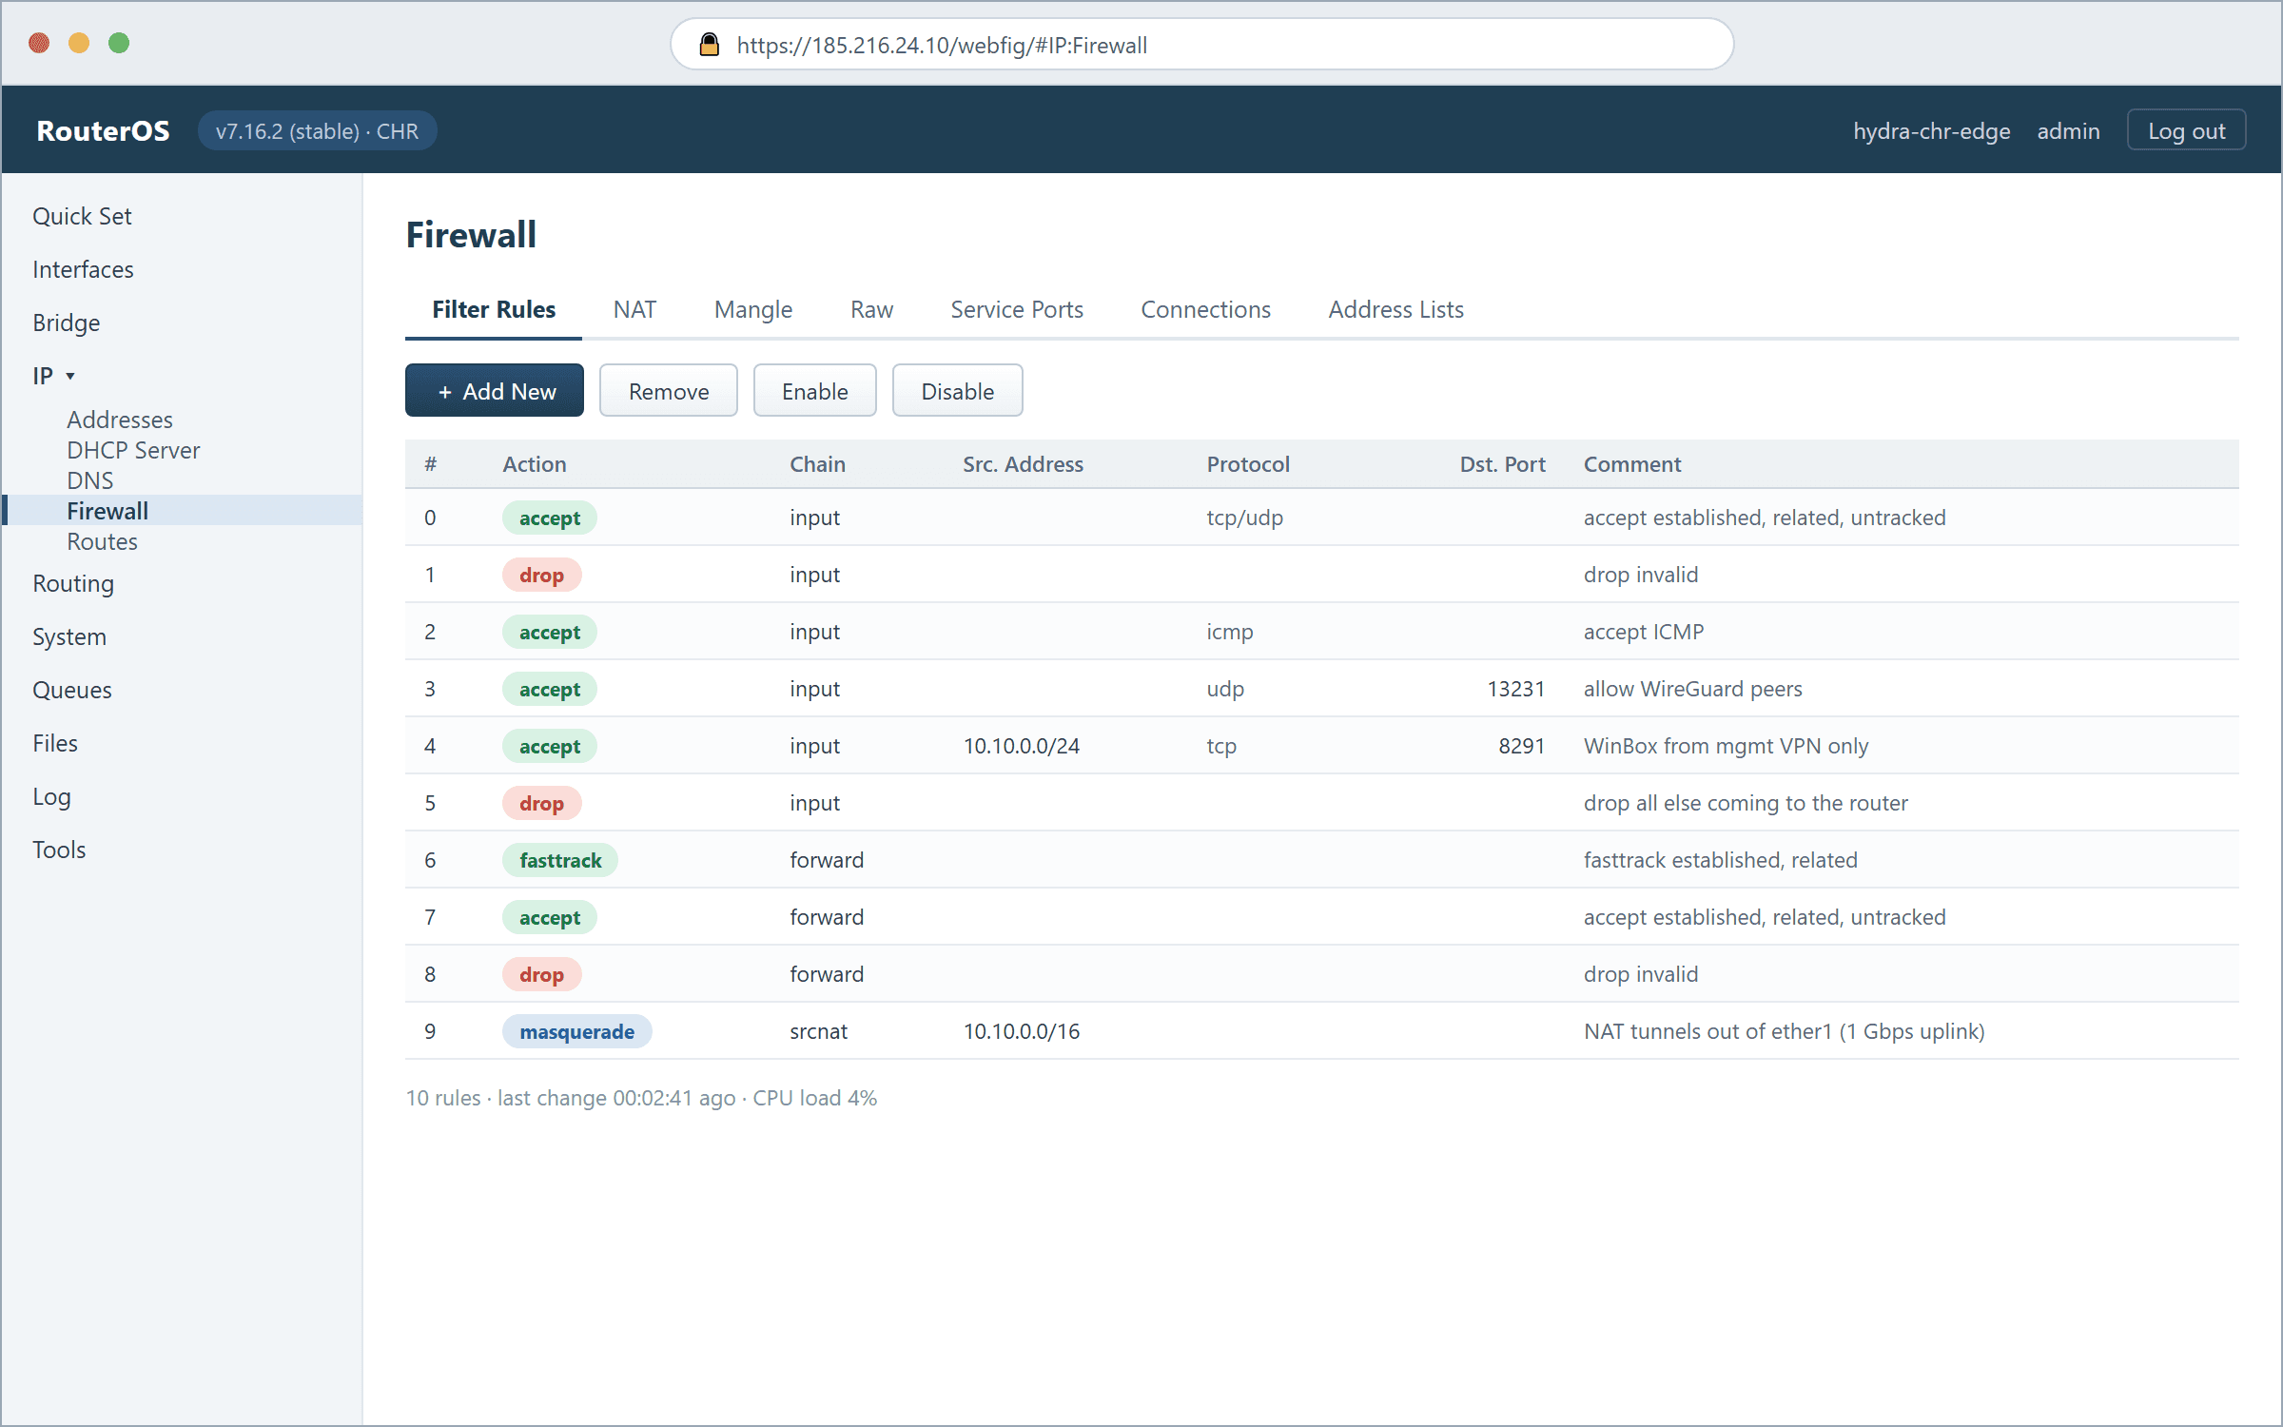2283x1427 pixels.
Task: Switch to Connections tab
Action: click(1205, 309)
